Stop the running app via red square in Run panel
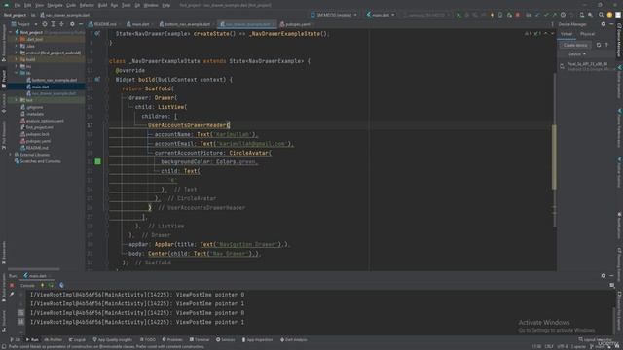 [12, 285]
